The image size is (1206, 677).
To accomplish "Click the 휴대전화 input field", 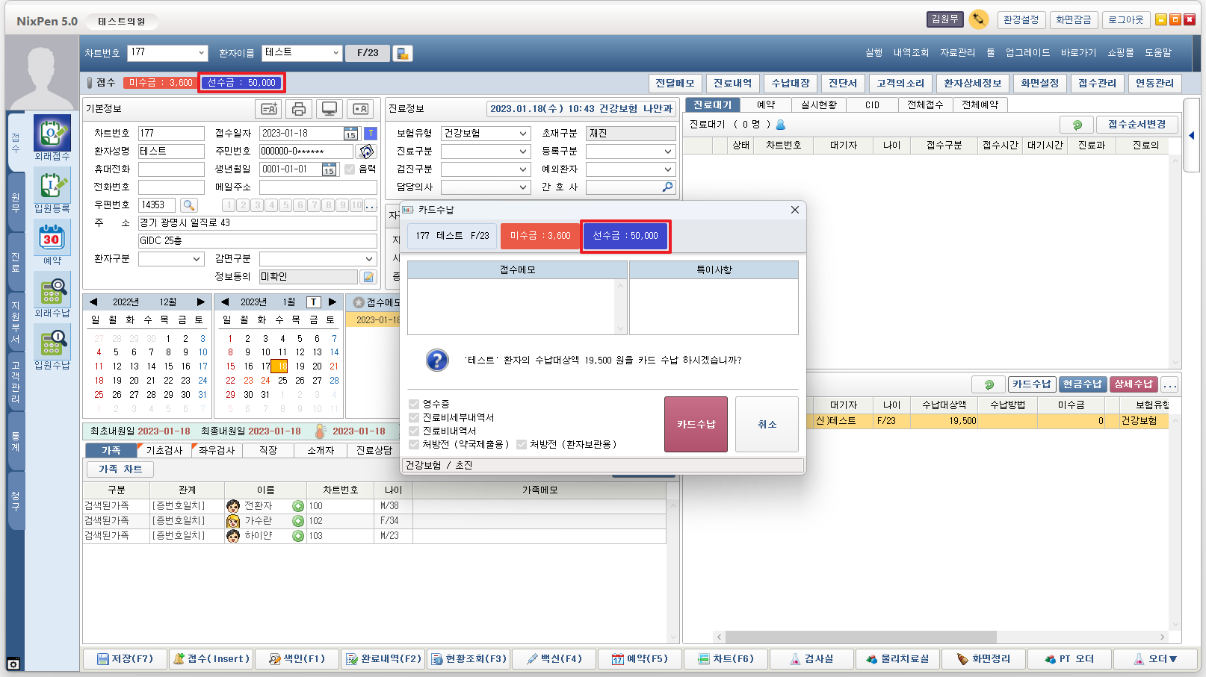I will 171,169.
